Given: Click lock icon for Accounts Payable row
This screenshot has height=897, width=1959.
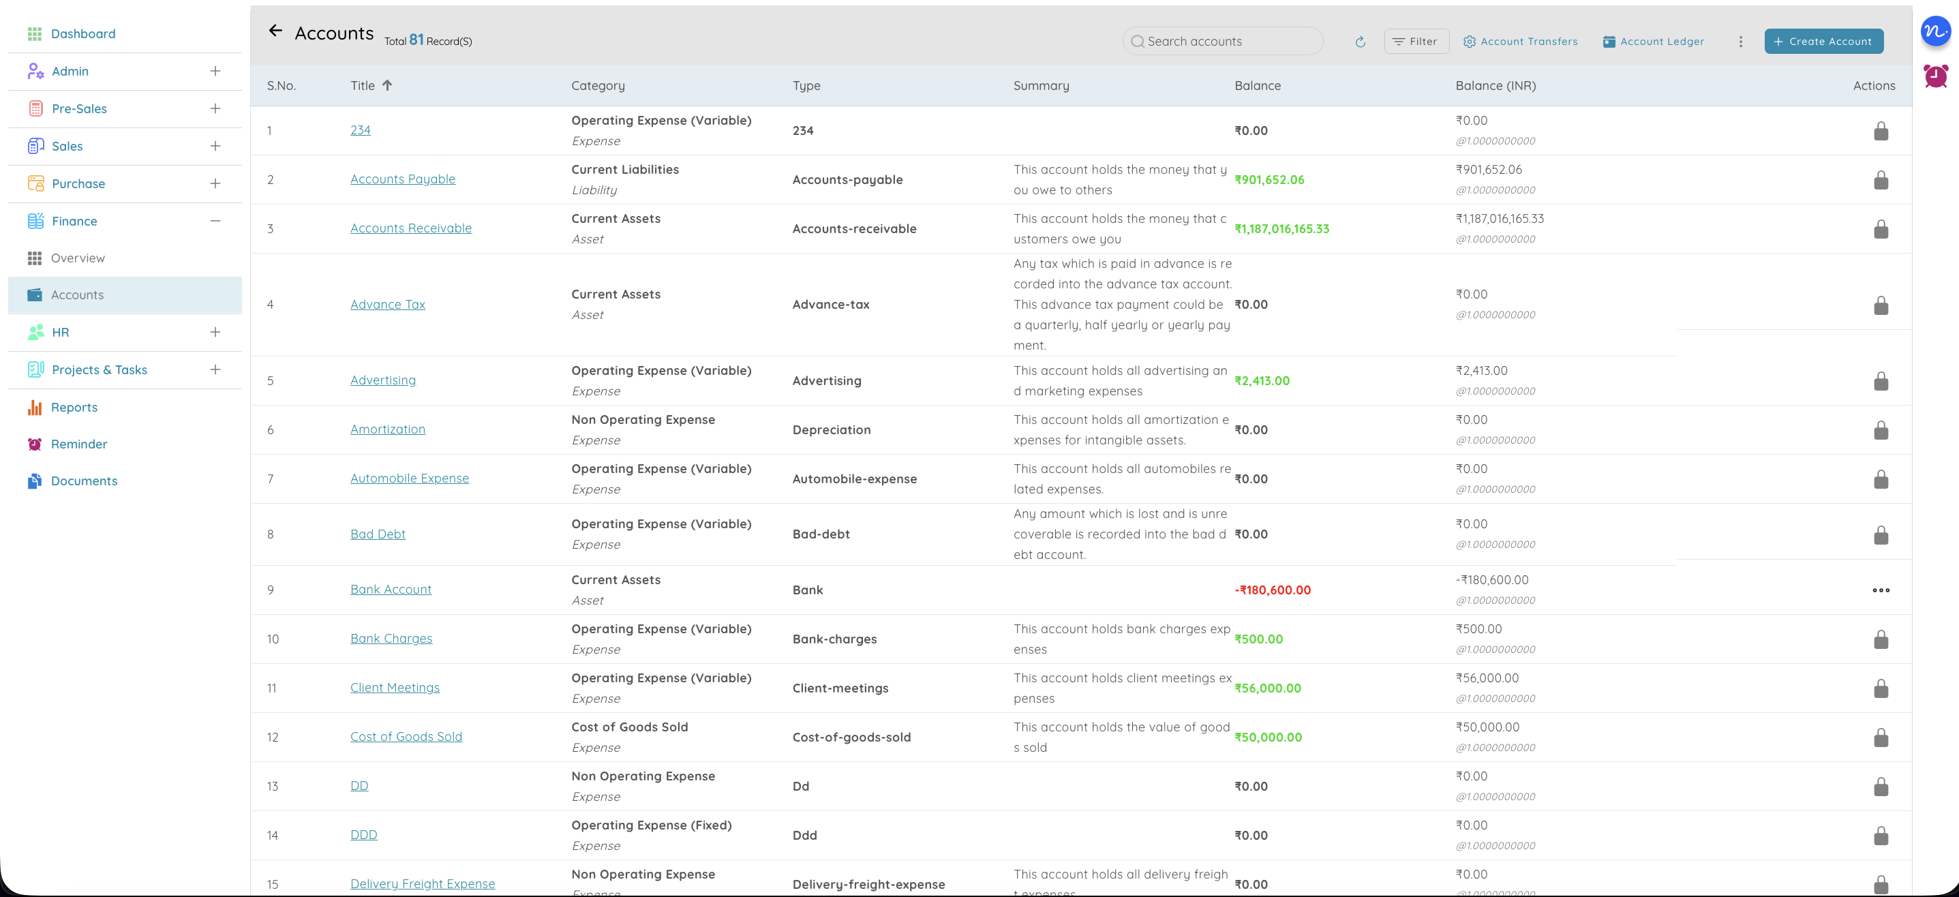Looking at the screenshot, I should tap(1880, 180).
